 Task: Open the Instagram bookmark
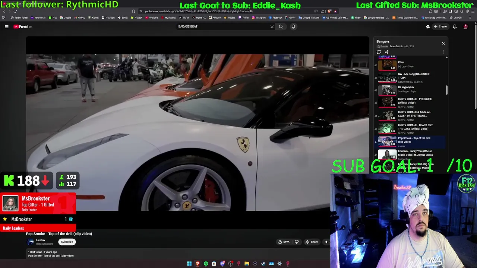258,17
